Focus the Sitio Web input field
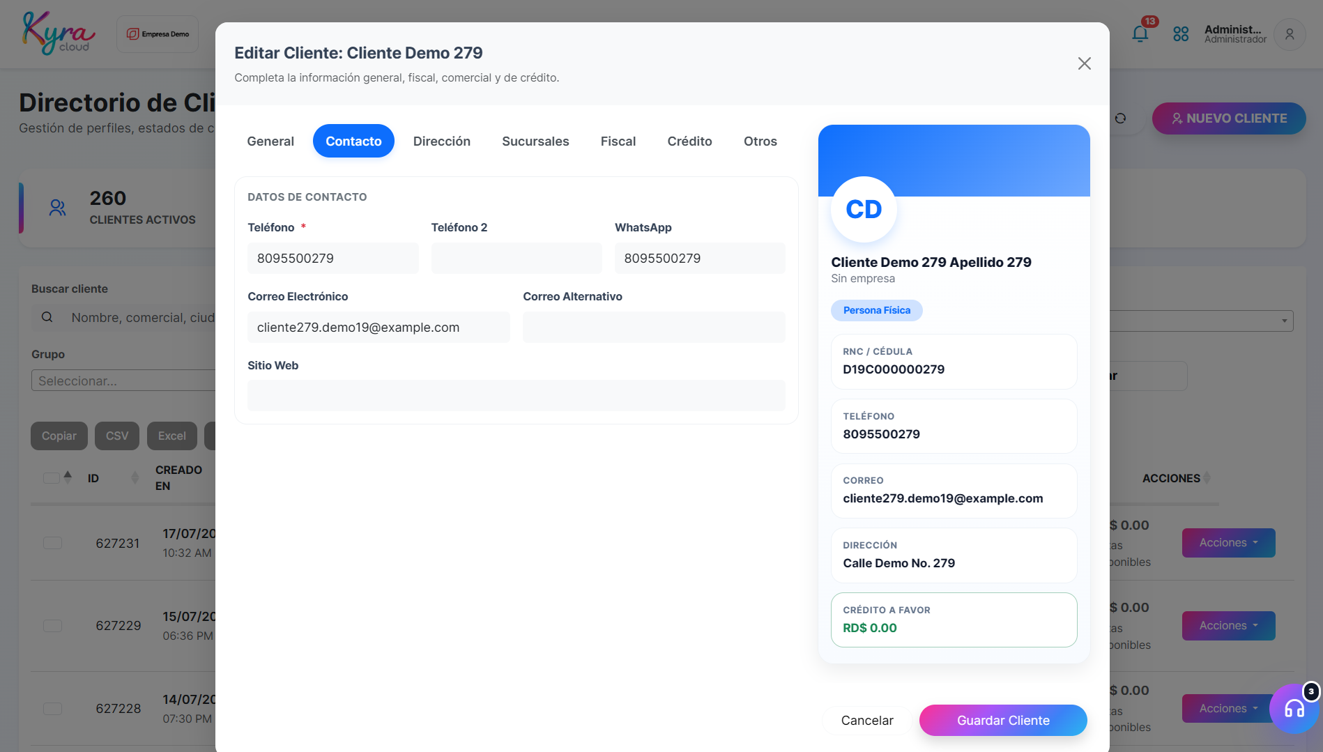The image size is (1323, 752). [517, 395]
